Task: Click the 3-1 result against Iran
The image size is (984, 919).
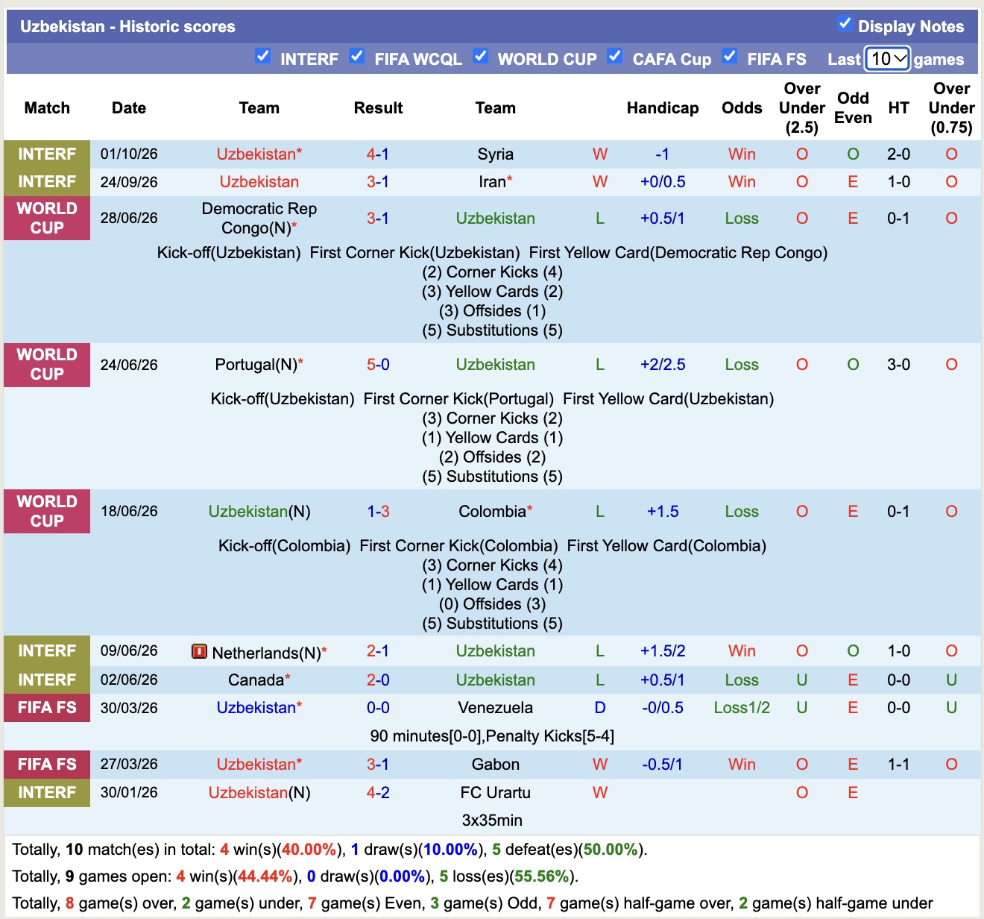Action: click(x=378, y=182)
